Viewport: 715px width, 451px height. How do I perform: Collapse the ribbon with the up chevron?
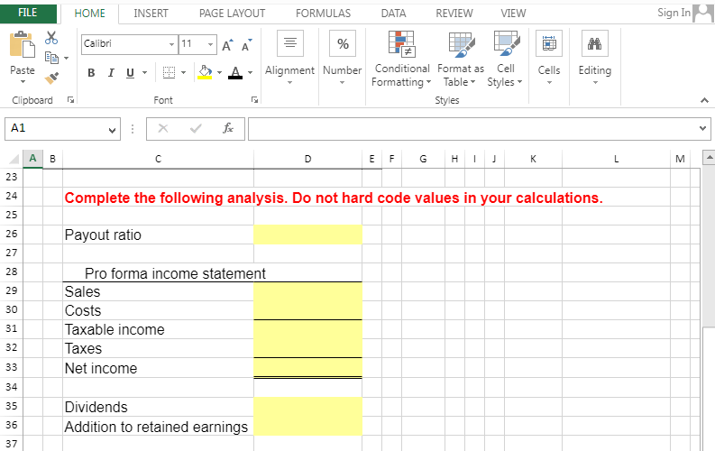[704, 100]
